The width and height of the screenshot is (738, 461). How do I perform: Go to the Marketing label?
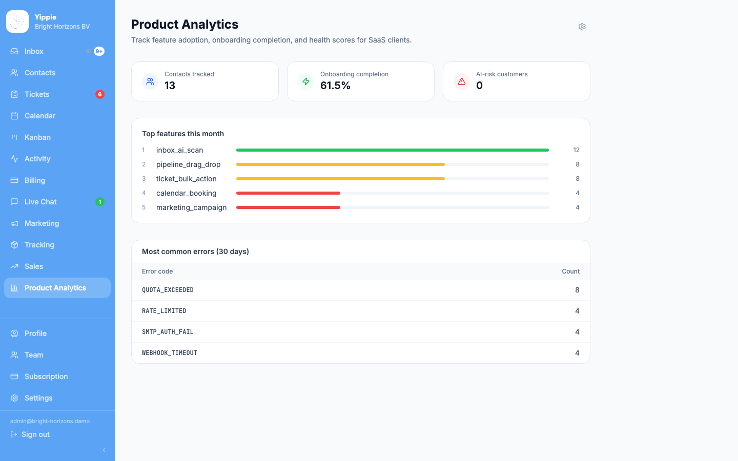pyautogui.click(x=42, y=223)
